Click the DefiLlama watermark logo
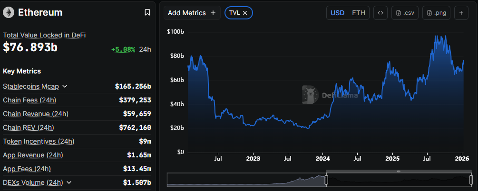Viewport: 478px width, 191px height. click(x=310, y=94)
